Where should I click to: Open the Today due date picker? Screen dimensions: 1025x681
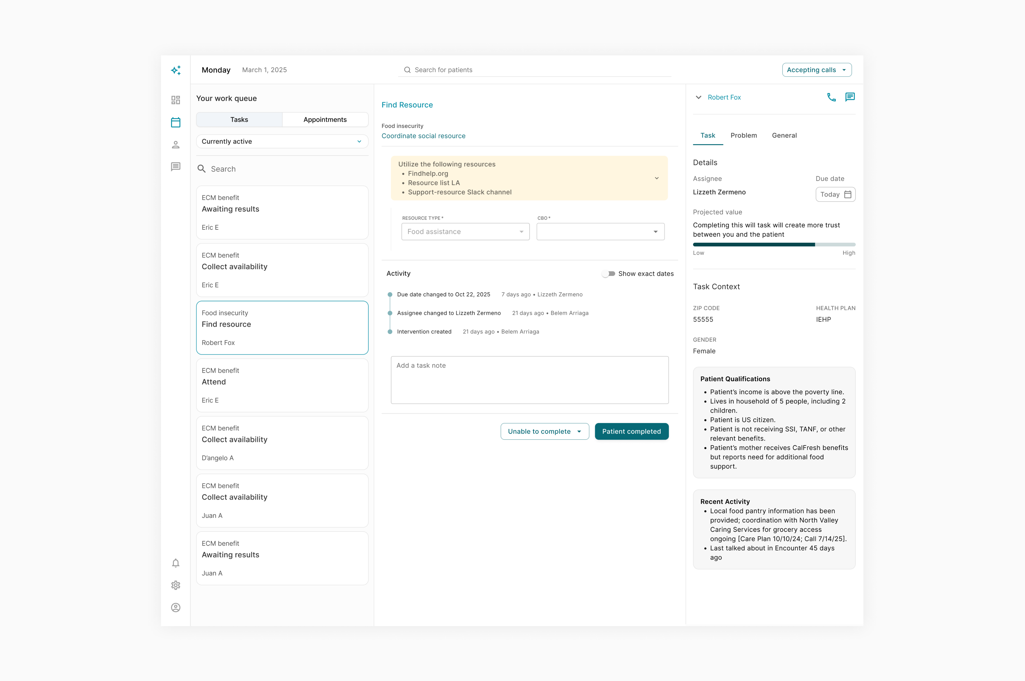[x=835, y=195]
